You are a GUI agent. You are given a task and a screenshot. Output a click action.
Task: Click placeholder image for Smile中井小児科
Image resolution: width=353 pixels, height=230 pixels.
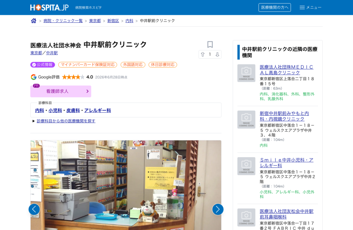[246, 166]
